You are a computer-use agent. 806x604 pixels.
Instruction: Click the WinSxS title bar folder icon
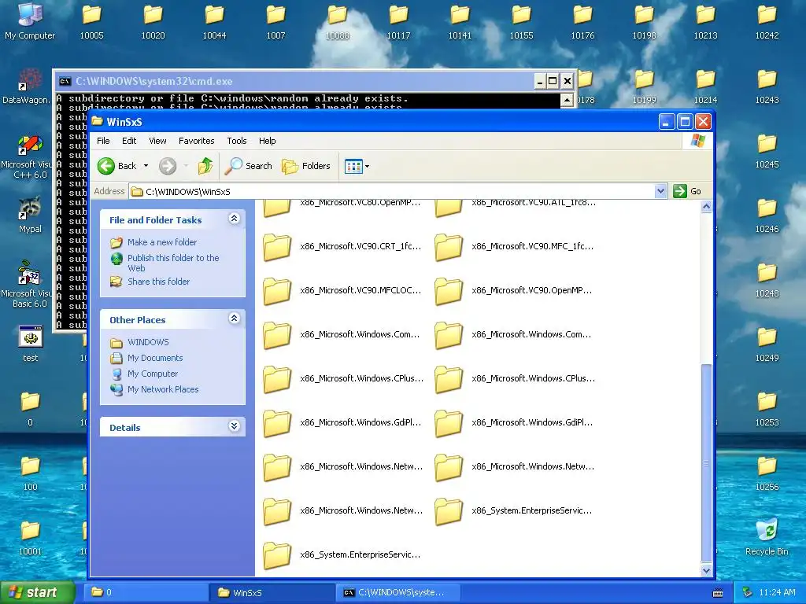coord(97,122)
